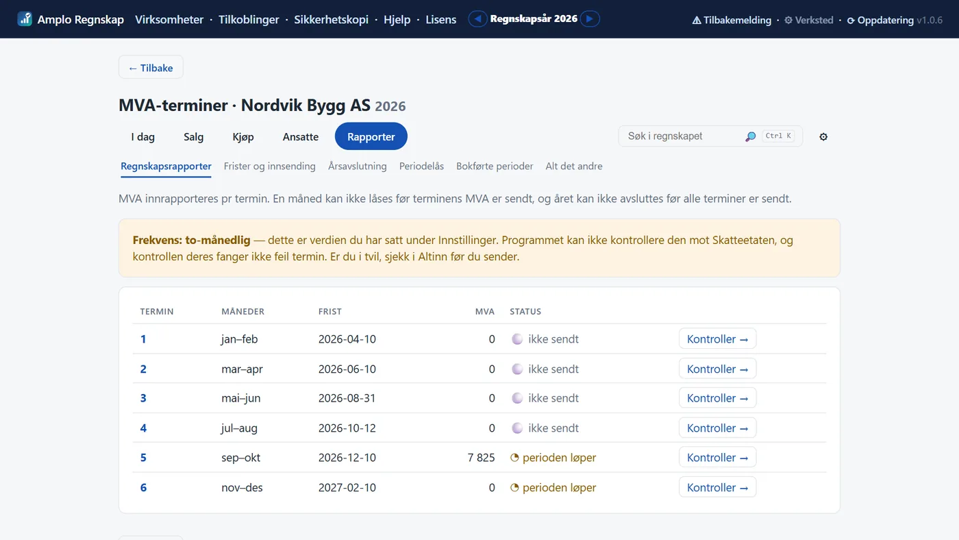Open Frister og innsending subtab
Image resolution: width=959 pixels, height=540 pixels.
(x=270, y=166)
